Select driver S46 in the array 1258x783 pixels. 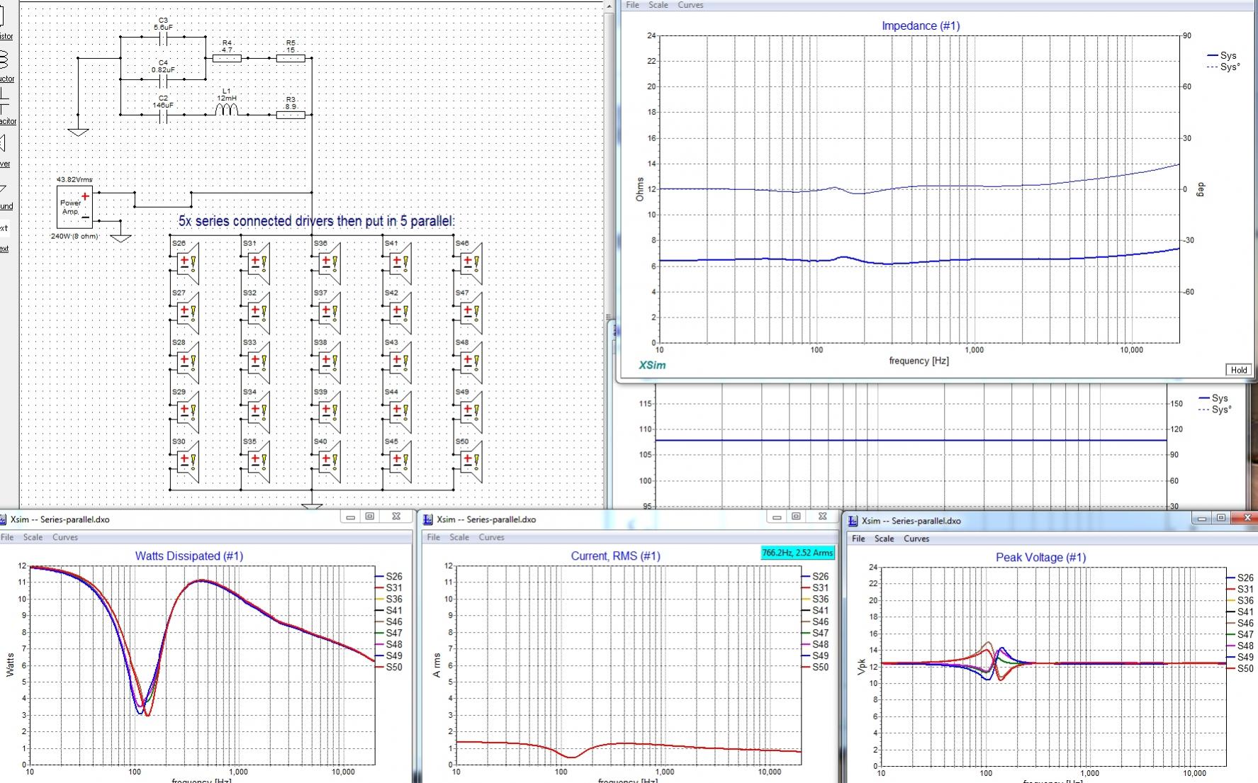tap(471, 262)
